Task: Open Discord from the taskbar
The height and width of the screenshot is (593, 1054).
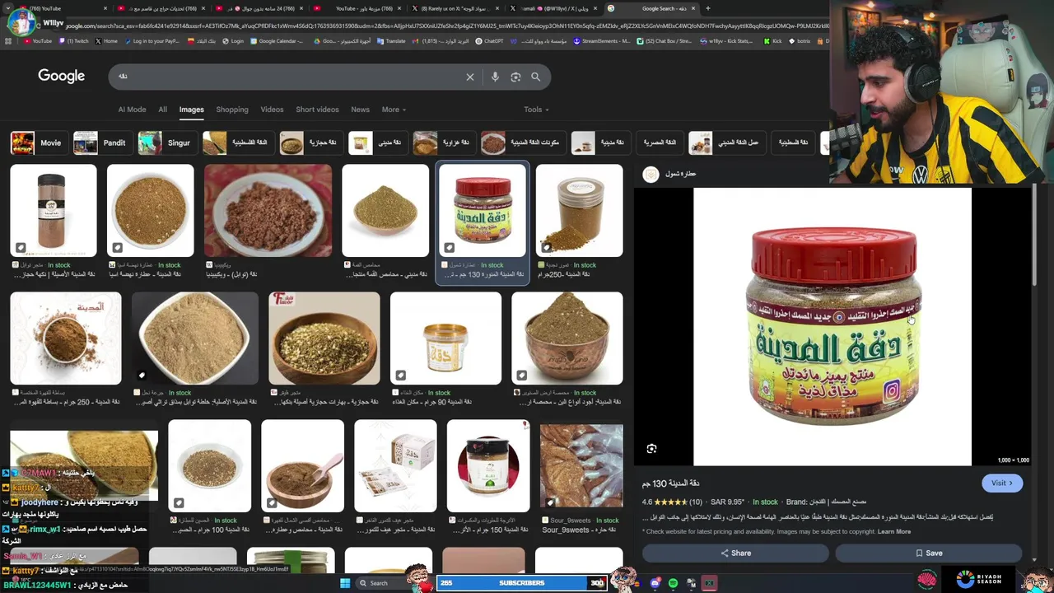Action: point(655,583)
